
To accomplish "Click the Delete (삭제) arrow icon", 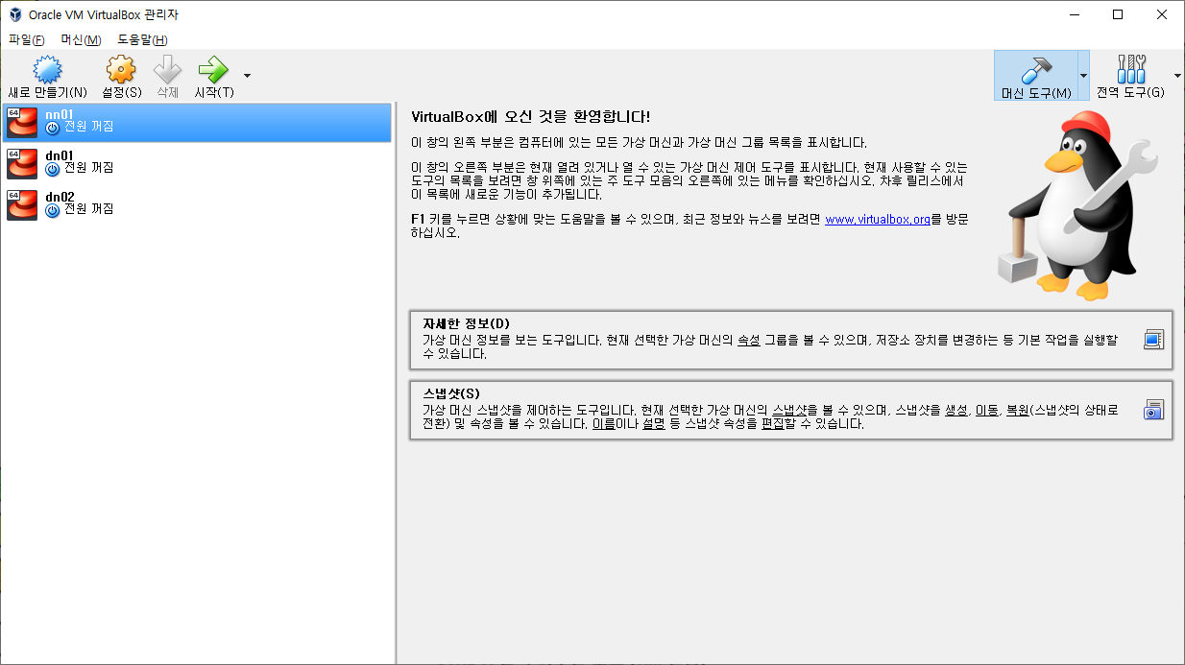I will [x=167, y=70].
